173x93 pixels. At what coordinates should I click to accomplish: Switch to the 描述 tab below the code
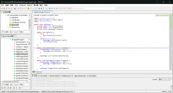click(34, 72)
